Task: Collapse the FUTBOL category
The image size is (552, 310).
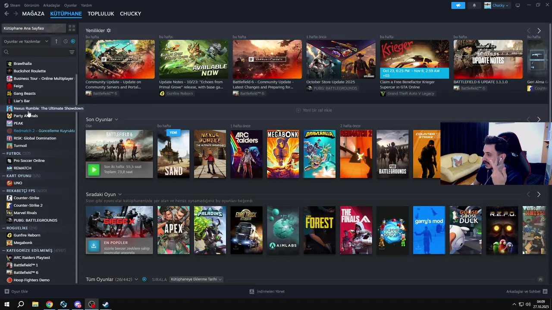Action: click(4, 153)
